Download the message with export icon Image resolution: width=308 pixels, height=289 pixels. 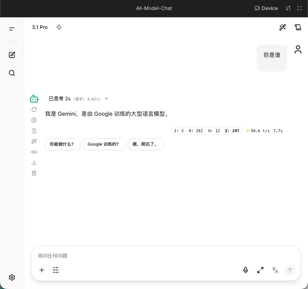[34, 162]
